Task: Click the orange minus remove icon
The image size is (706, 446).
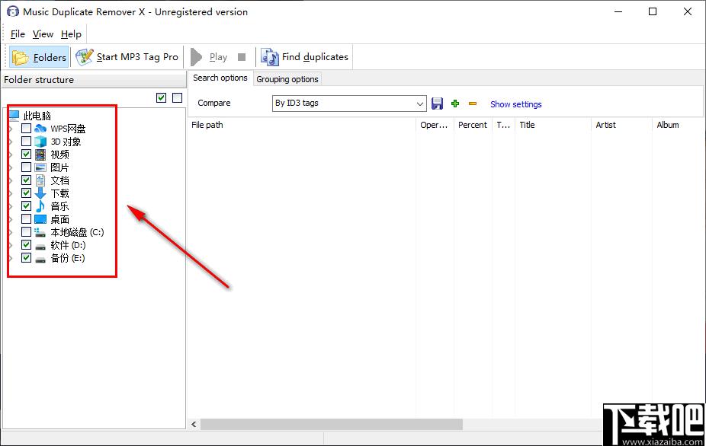Action: 472,104
